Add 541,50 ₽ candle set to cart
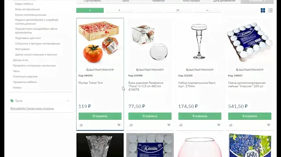 (x=250, y=116)
